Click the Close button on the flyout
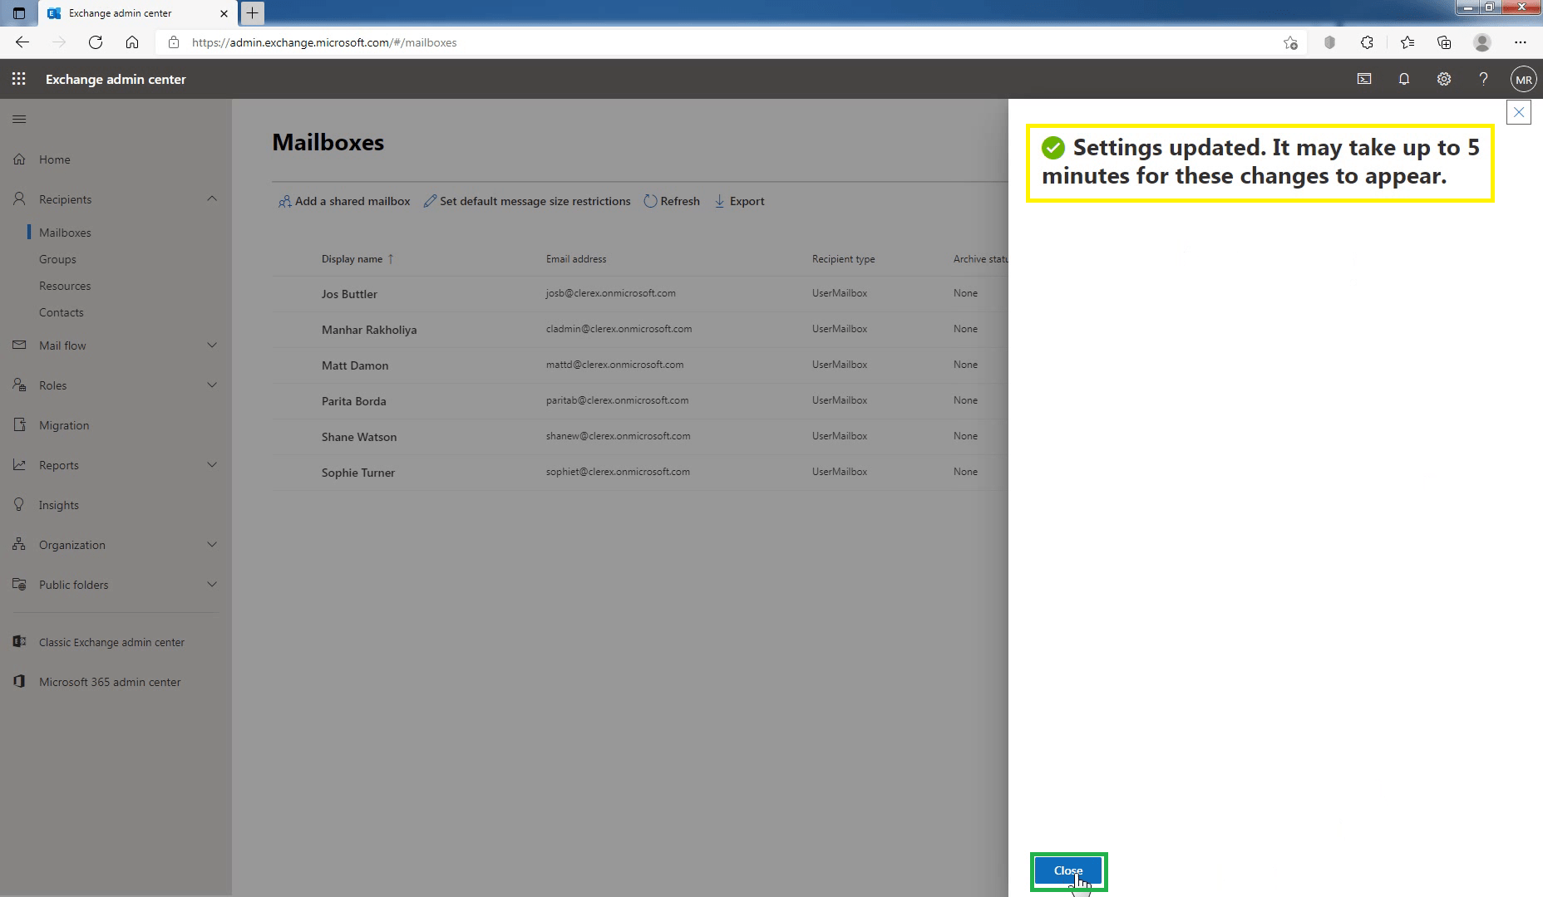Viewport: 1543px width, 897px height. tap(1067, 870)
